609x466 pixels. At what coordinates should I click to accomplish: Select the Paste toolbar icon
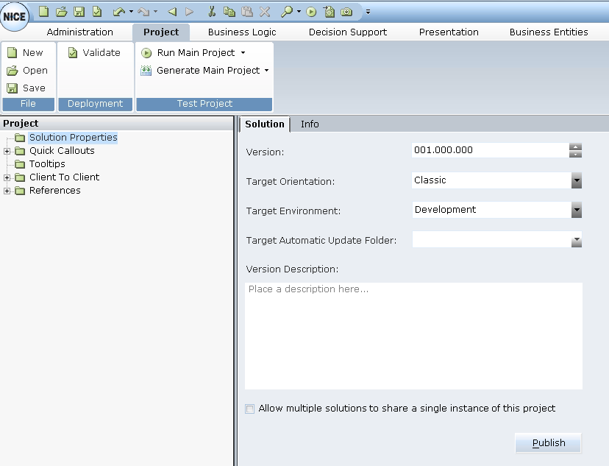247,11
